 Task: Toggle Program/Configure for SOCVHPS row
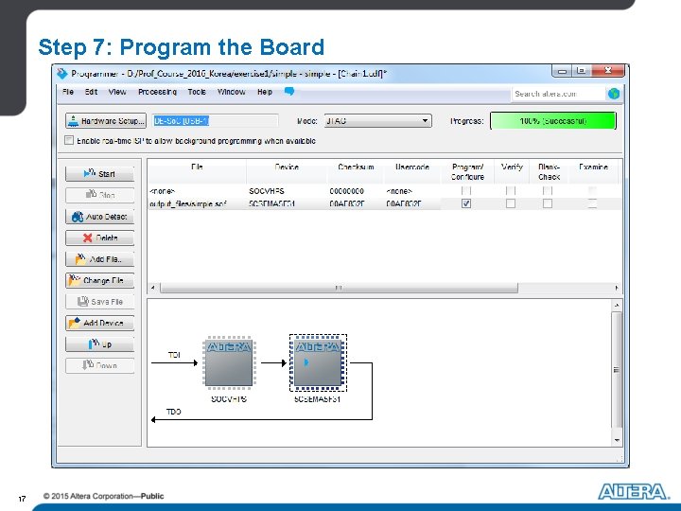[466, 191]
